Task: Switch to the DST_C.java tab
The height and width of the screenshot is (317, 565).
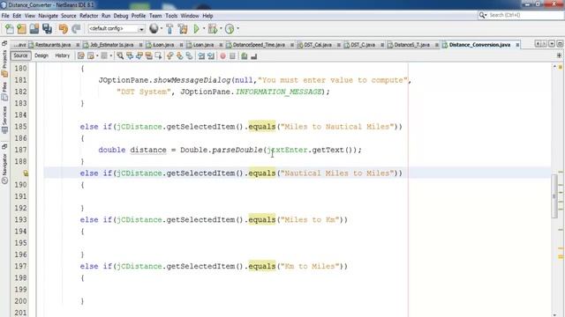Action: [x=363, y=45]
